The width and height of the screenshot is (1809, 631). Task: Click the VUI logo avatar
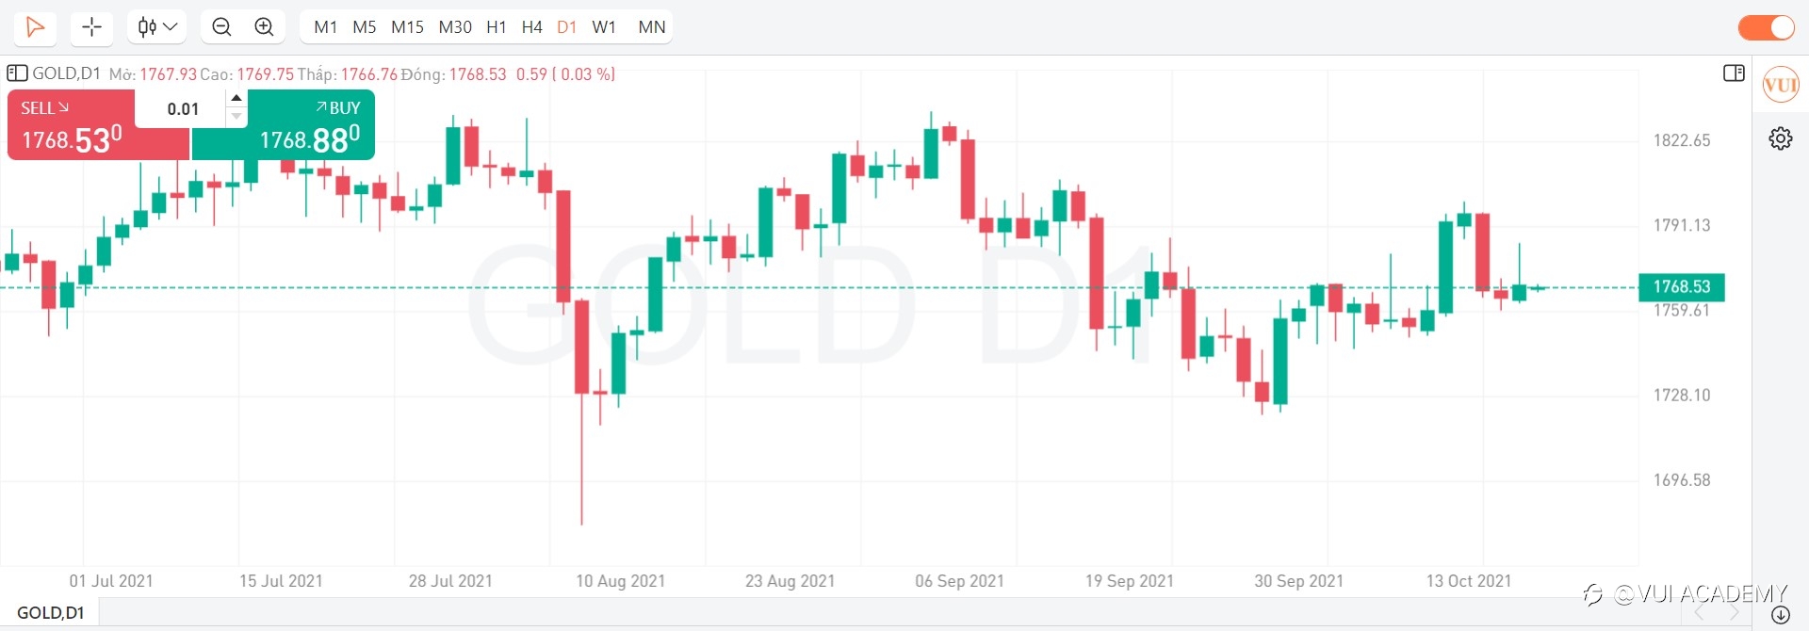[1780, 86]
